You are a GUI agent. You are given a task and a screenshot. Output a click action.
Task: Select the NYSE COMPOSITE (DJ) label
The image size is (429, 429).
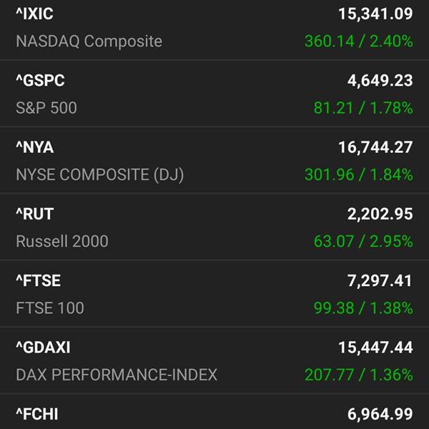click(99, 174)
